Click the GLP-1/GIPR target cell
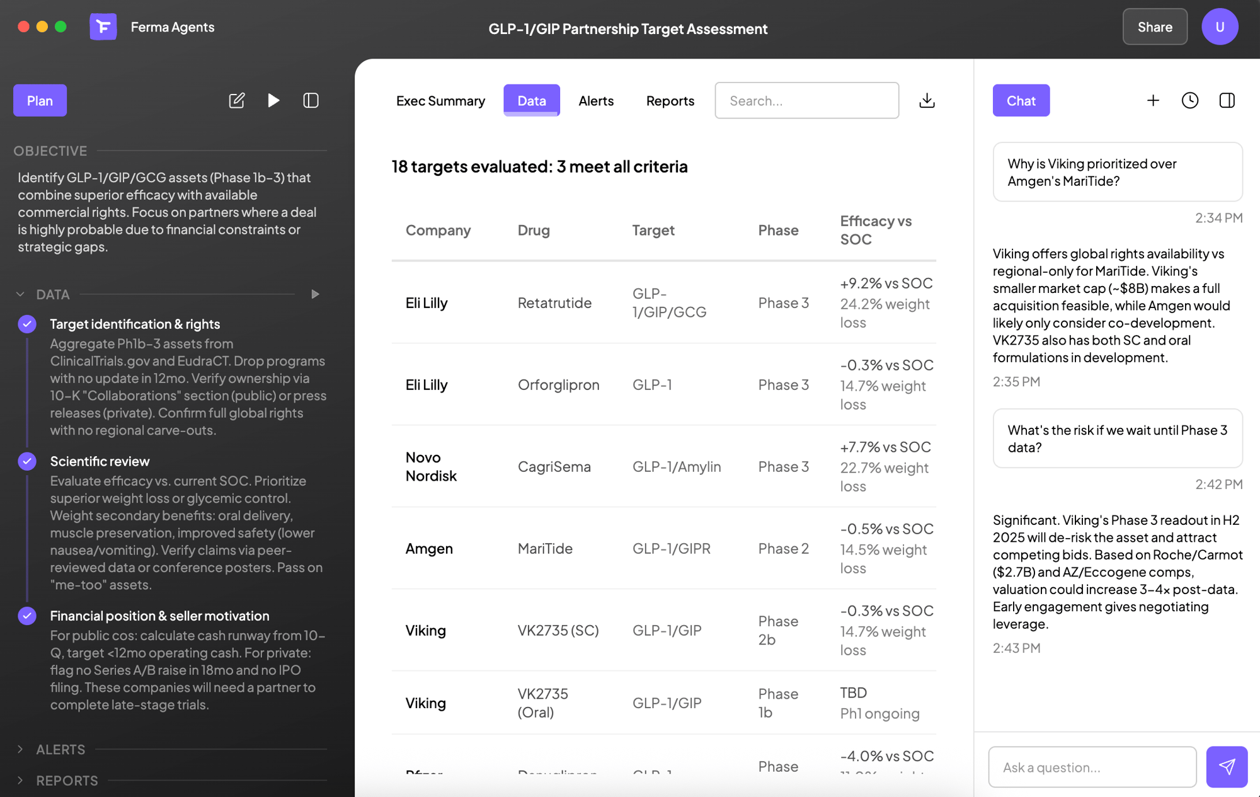The width and height of the screenshot is (1260, 797). click(672, 549)
